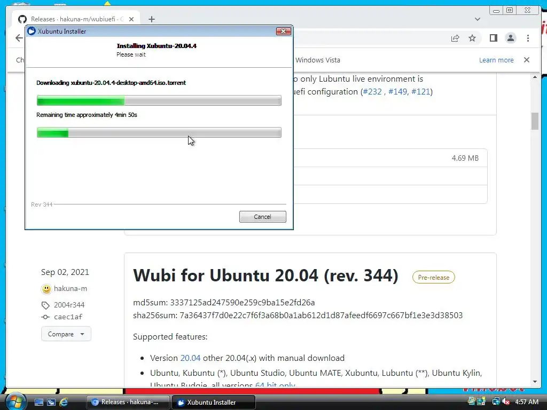Click hakuna-m avatar image
Screen dimensions: 547x410
46,289
